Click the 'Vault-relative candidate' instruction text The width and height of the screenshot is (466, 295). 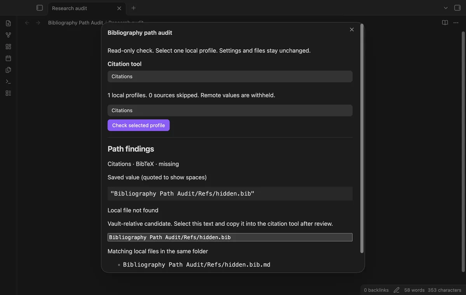click(220, 224)
